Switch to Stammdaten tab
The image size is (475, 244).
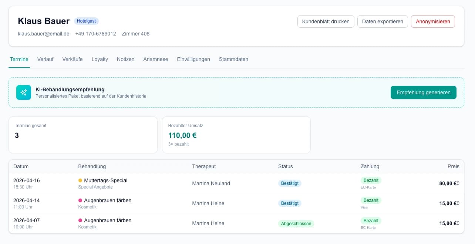(x=233, y=59)
